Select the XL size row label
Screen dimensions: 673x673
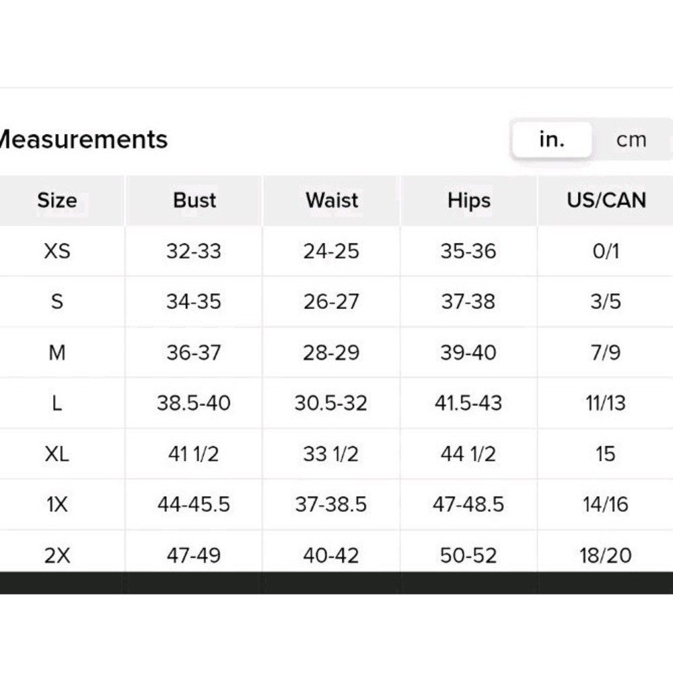57,454
